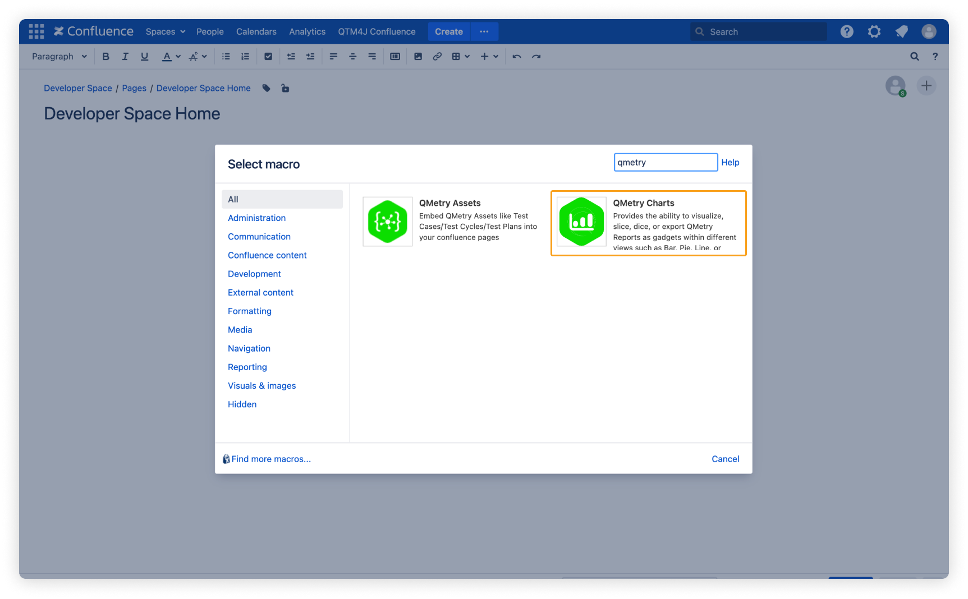Screen dimensions: 968x599
Task: Click the indent icon
Action: tap(310, 56)
